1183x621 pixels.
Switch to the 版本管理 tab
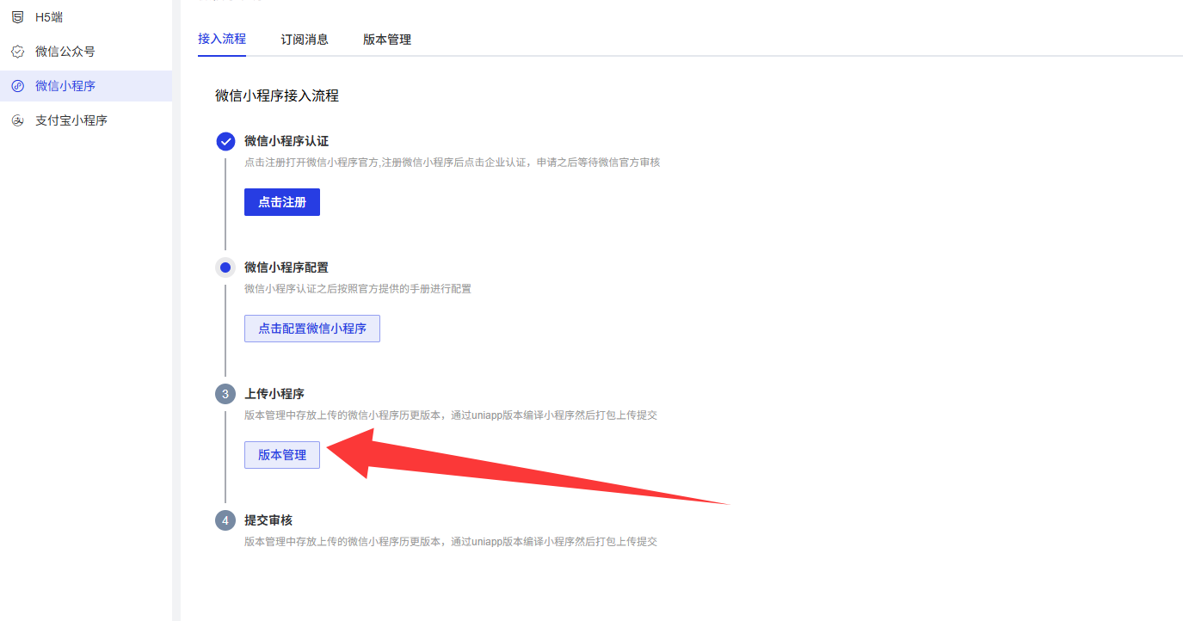coord(387,39)
